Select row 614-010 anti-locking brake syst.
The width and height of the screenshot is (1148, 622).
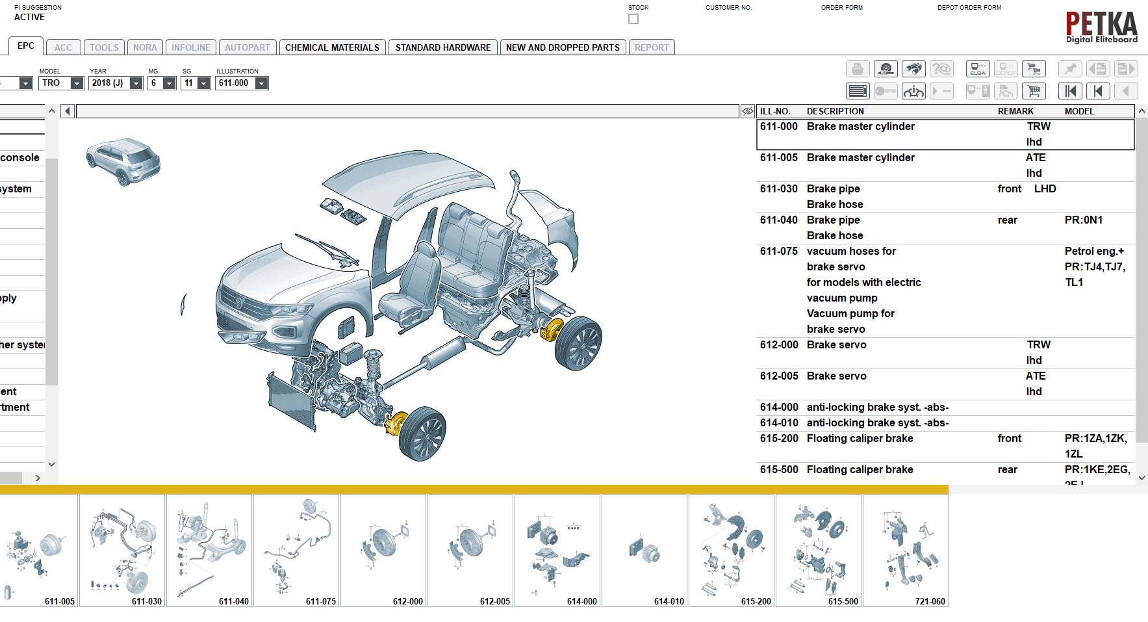point(946,423)
